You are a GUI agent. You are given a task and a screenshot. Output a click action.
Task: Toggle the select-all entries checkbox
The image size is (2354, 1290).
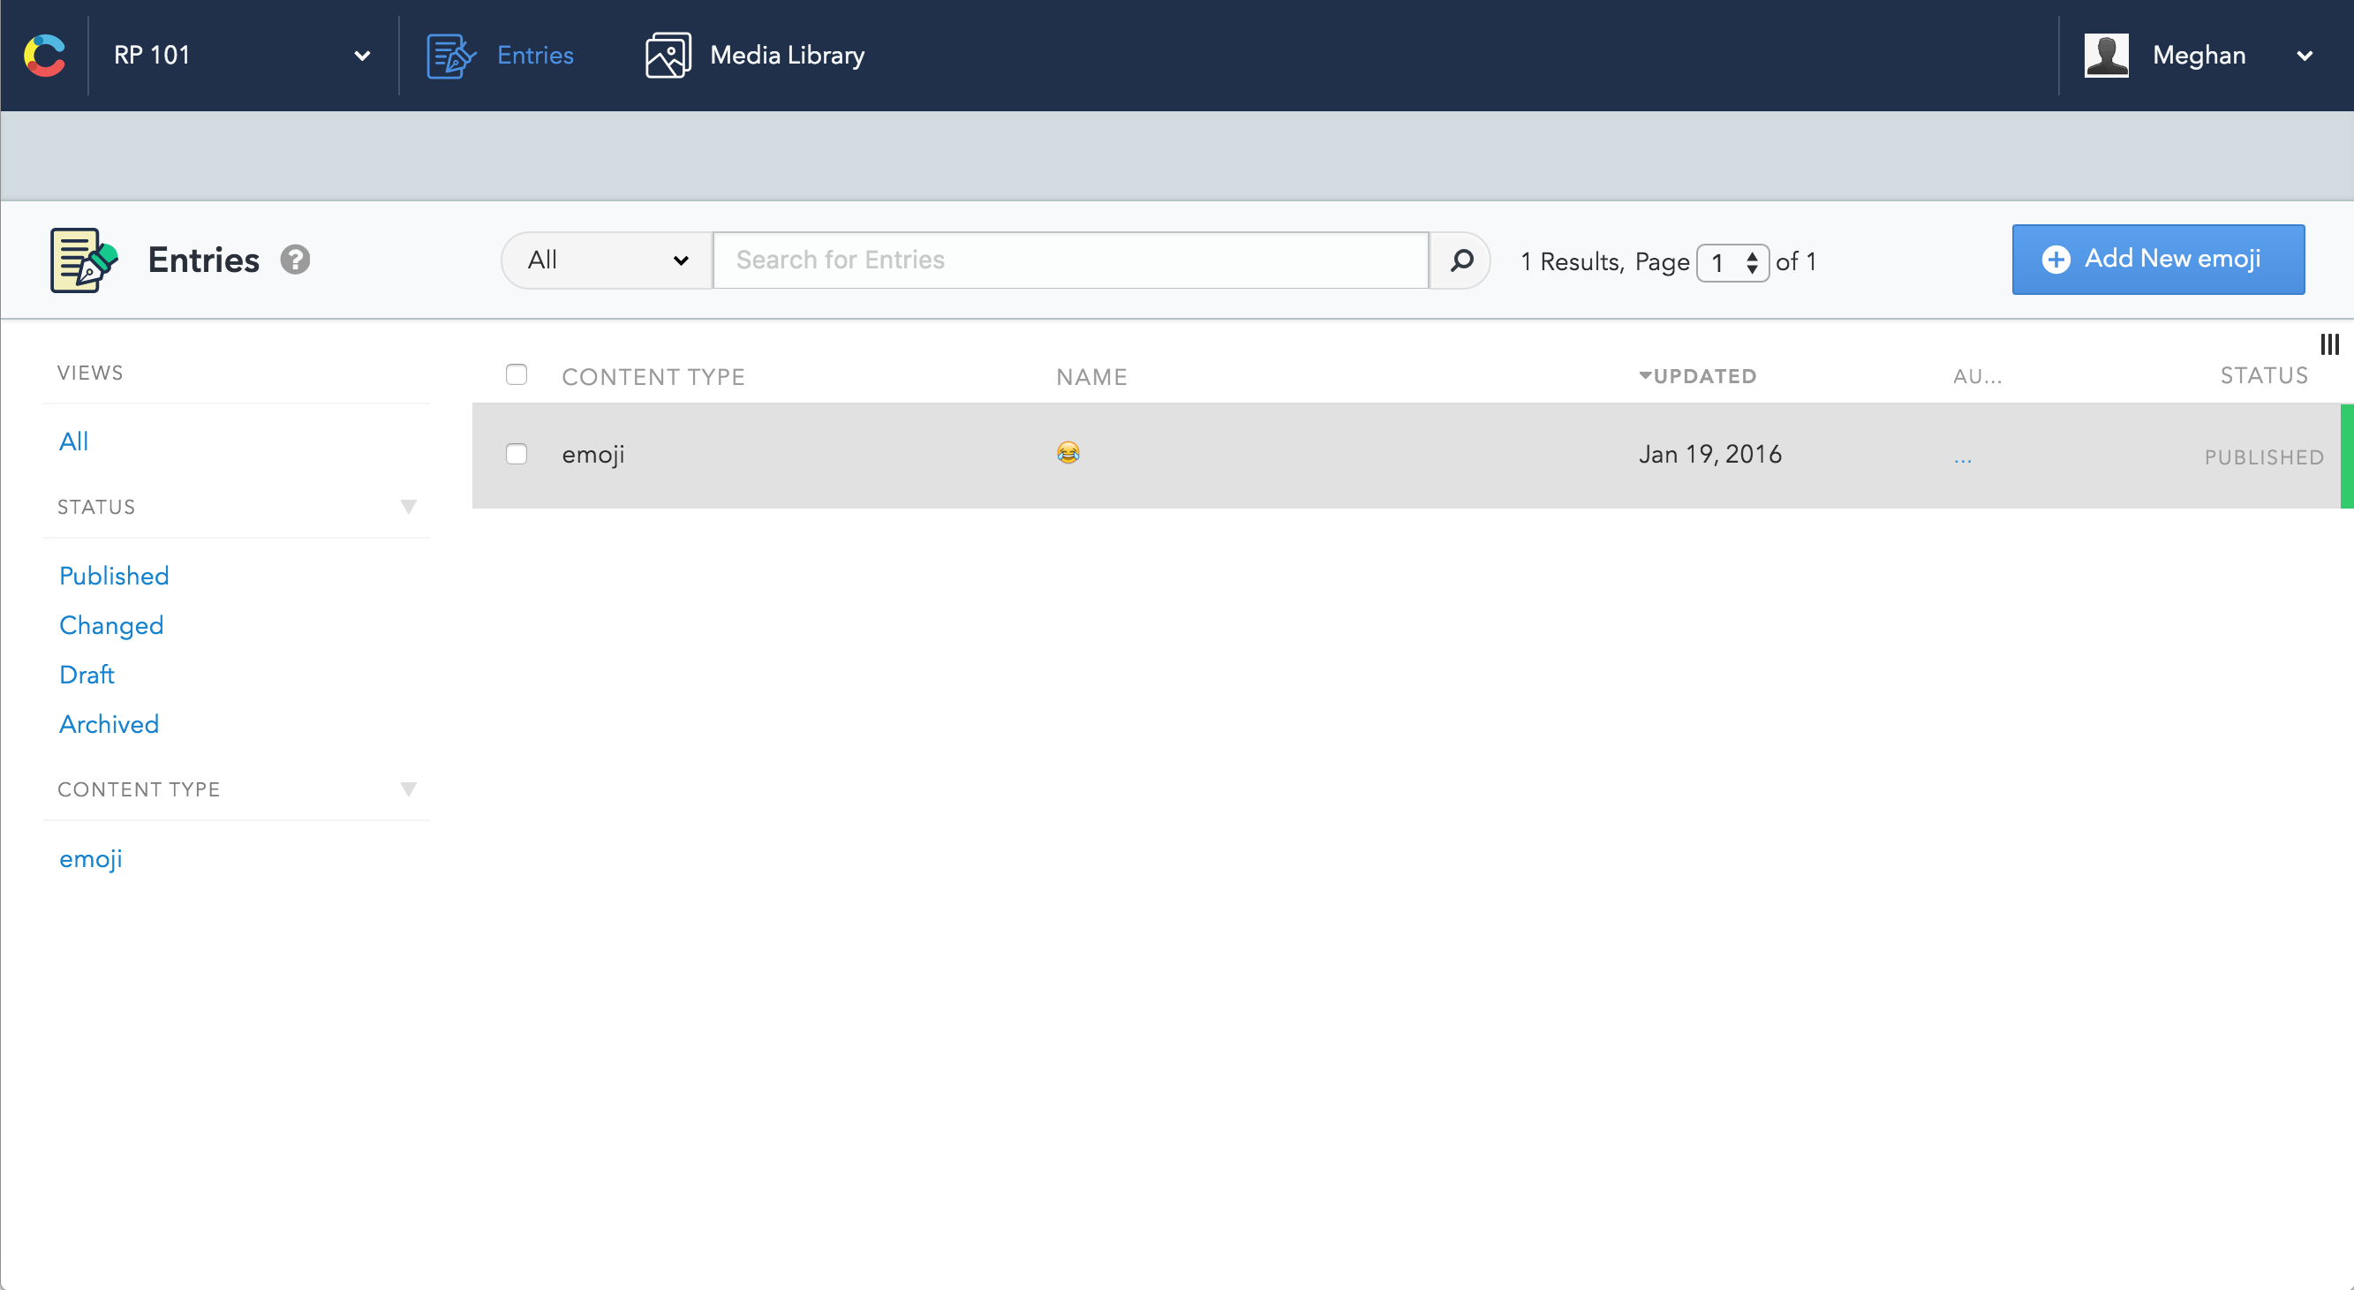[x=517, y=374]
